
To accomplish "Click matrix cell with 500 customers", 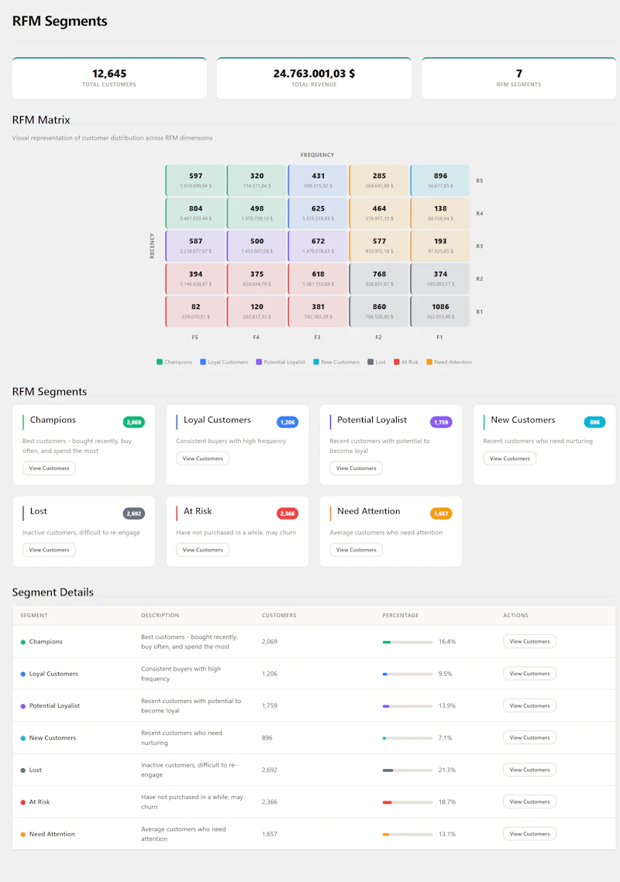I will [257, 245].
